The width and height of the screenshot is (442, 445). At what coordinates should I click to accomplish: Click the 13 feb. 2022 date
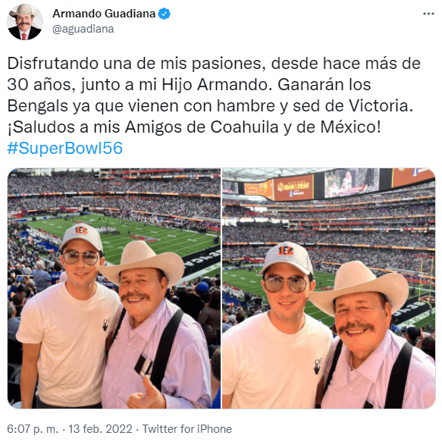[x=101, y=429]
